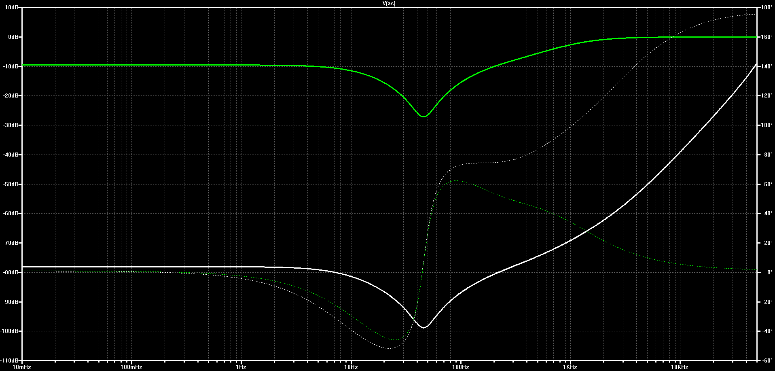This screenshot has height=371, width=775.
Task: Click the -60dB magnitude label
Action: [11, 214]
